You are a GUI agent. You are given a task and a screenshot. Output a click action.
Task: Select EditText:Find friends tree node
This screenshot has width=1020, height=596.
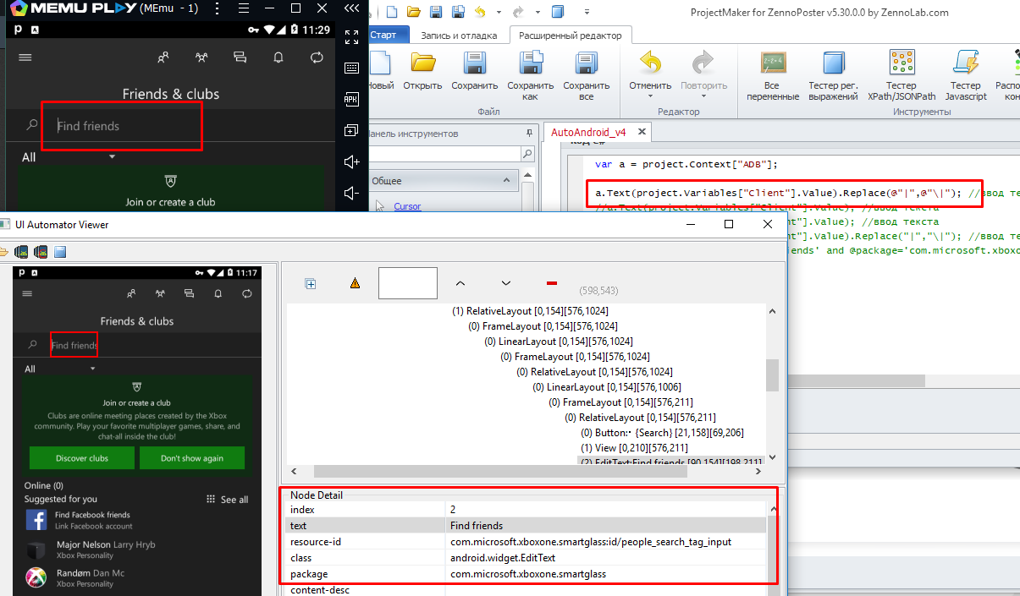[x=670, y=461]
